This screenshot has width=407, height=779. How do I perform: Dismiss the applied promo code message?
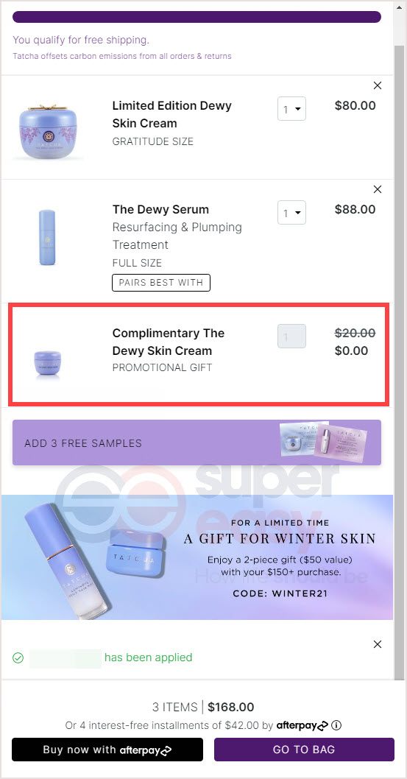point(378,644)
